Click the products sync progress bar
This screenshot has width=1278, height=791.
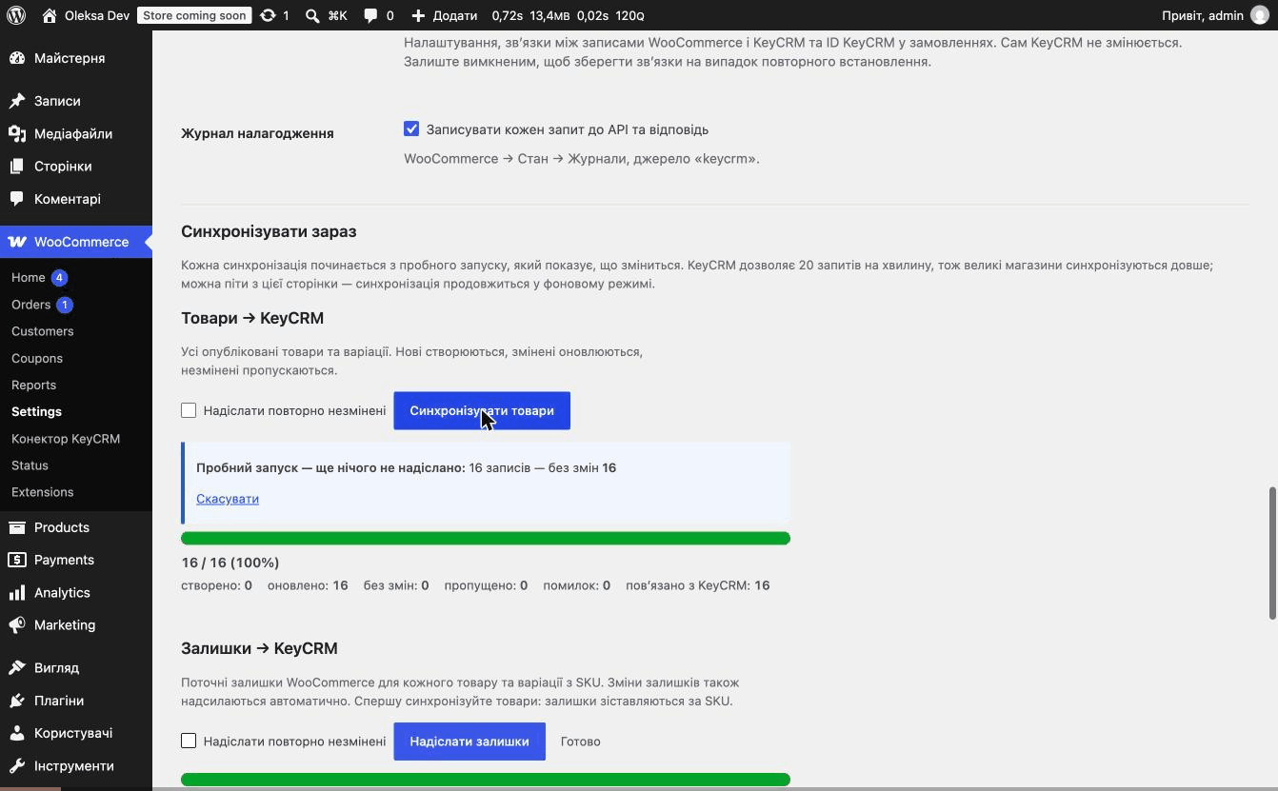[x=486, y=539]
